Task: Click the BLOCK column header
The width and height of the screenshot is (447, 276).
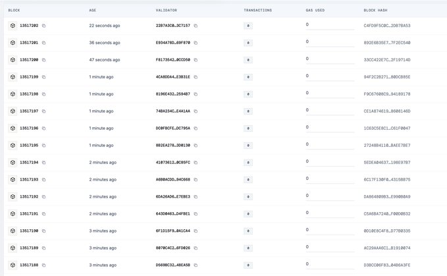Action: [14, 11]
